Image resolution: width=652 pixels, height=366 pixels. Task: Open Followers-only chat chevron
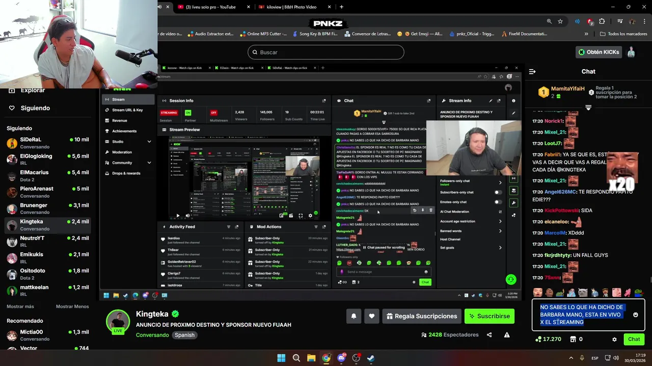(x=500, y=182)
